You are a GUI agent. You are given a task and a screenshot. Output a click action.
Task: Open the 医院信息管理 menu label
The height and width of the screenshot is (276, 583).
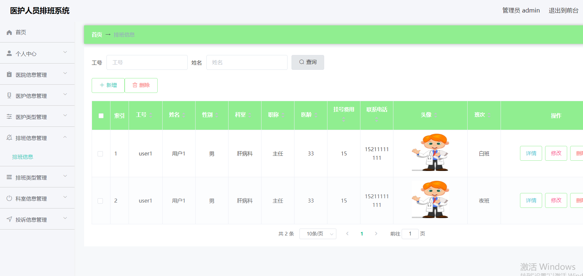pos(31,75)
